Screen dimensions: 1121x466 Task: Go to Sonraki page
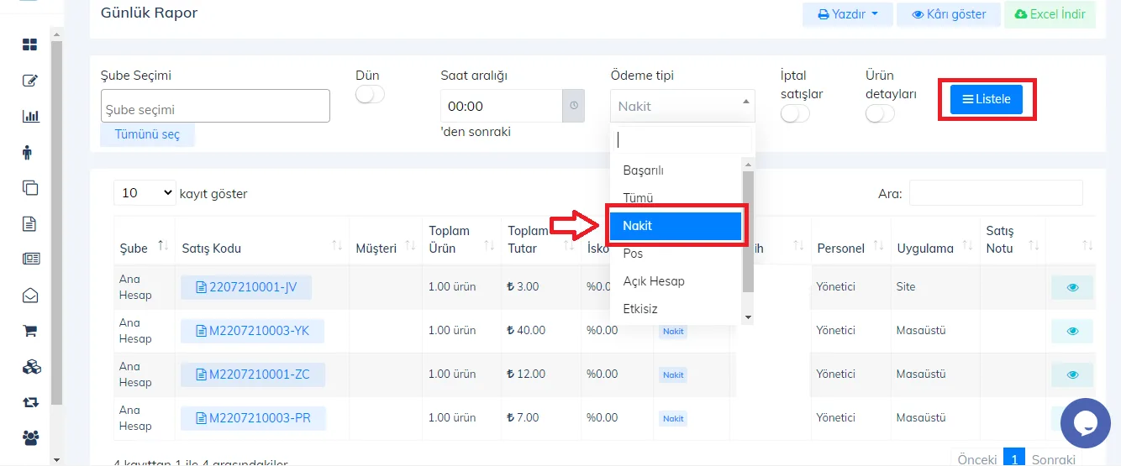click(x=1053, y=459)
